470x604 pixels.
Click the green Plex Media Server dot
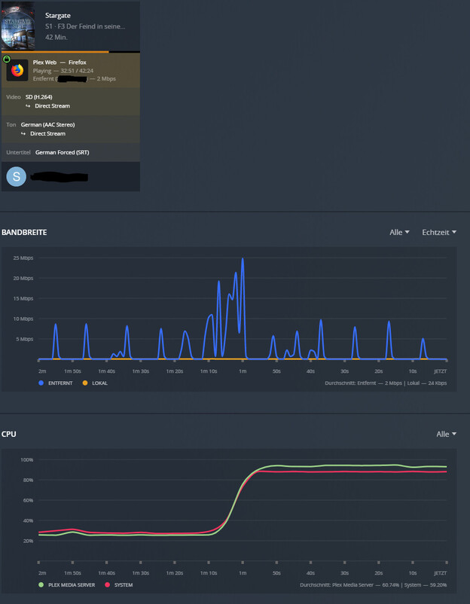click(x=41, y=584)
